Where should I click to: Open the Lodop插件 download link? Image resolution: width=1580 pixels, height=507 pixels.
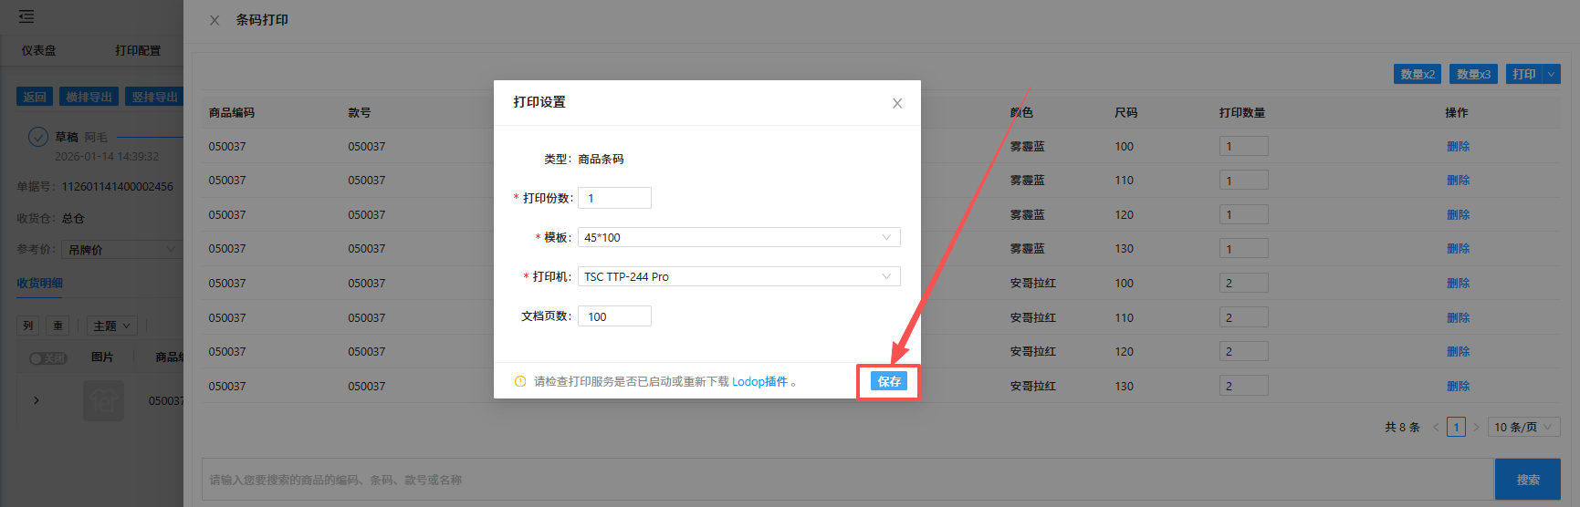tap(759, 382)
